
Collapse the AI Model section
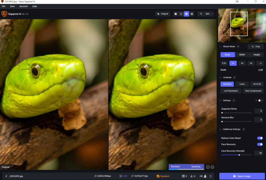pos(221,77)
